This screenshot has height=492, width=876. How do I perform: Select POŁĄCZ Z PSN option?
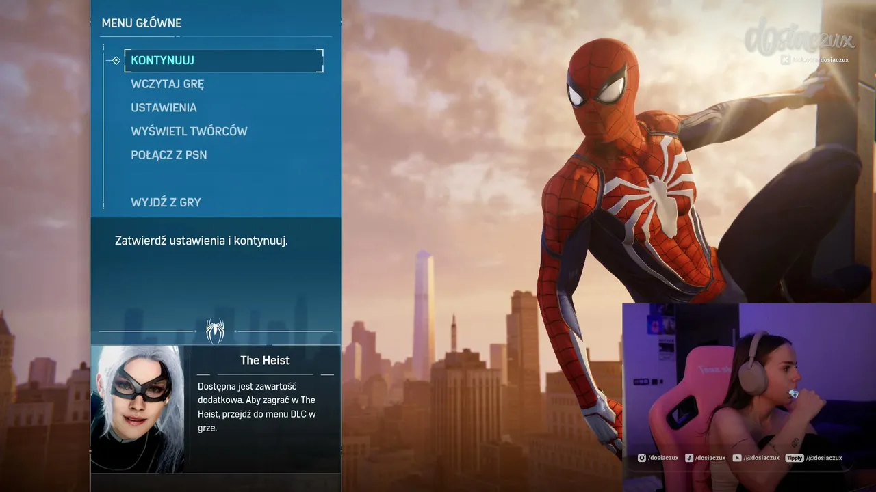[x=168, y=155]
